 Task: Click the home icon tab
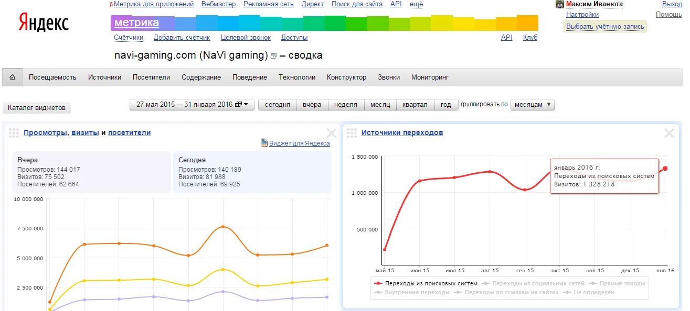13,77
